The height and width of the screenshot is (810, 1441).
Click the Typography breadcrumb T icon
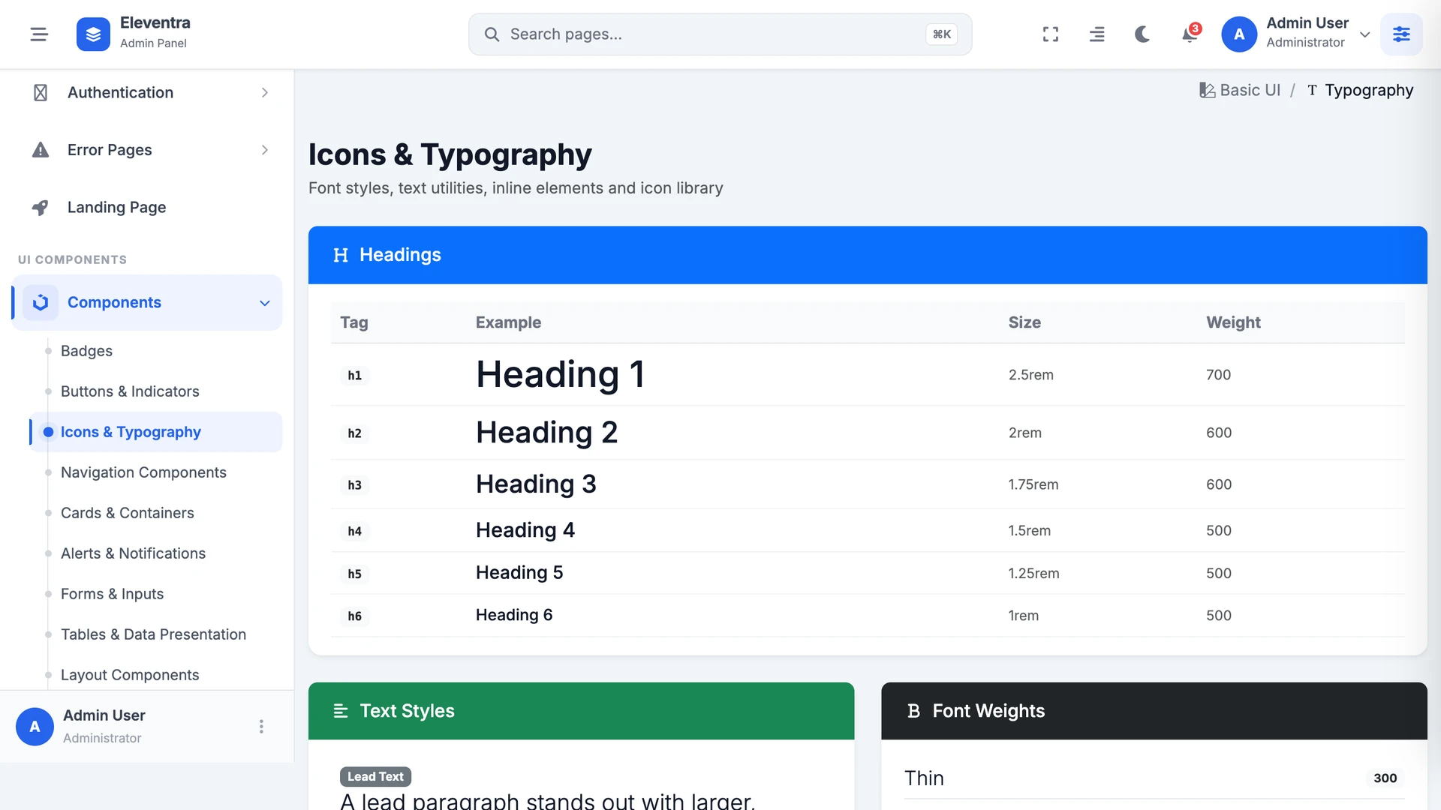tap(1312, 90)
